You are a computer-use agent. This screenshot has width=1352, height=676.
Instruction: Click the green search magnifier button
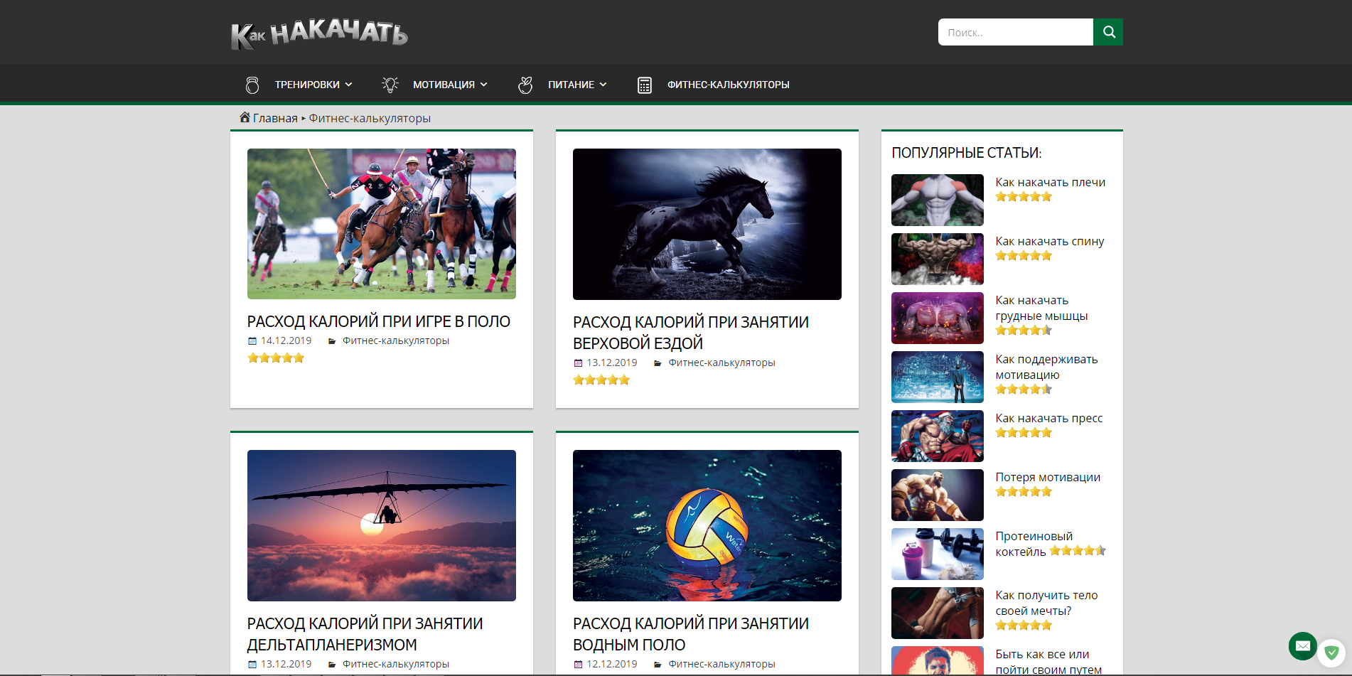1107,32
